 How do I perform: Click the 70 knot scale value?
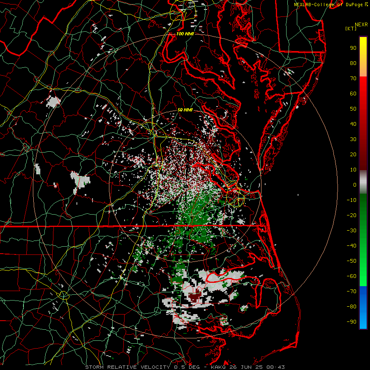pos(353,79)
